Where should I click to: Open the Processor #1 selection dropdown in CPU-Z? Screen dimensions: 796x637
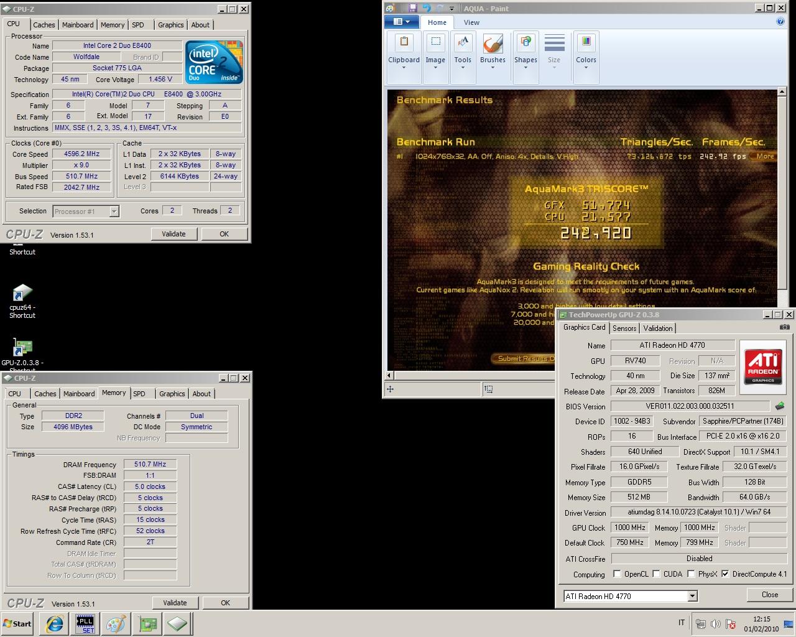coord(86,212)
